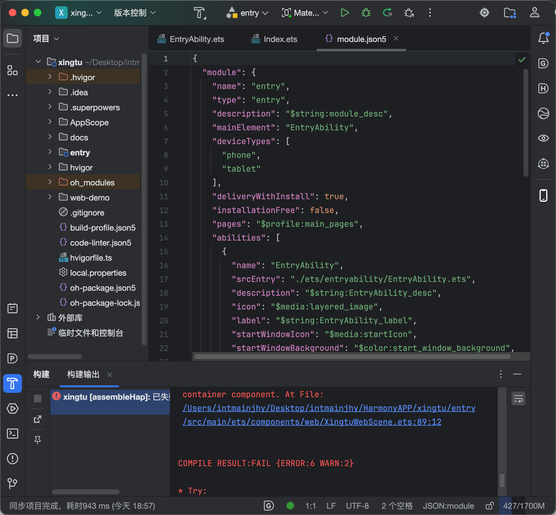Open the device manager phone icon
Viewport: 556px width, 515px height.
pos(543,195)
